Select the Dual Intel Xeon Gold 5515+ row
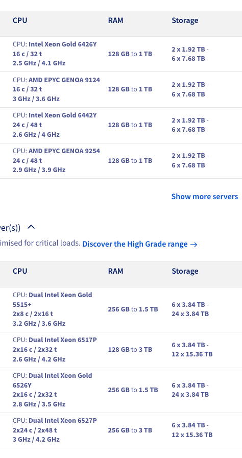242x458 pixels. pos(121,309)
